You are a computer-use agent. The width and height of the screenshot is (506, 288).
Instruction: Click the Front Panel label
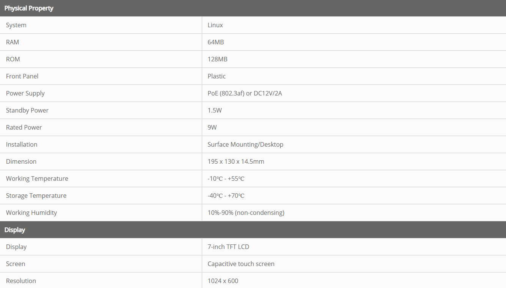(x=22, y=76)
